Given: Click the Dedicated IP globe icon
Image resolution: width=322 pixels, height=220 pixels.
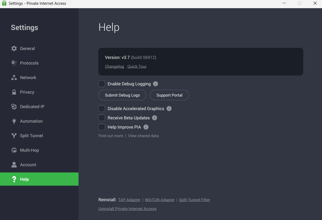Looking at the screenshot, I should tap(14, 107).
